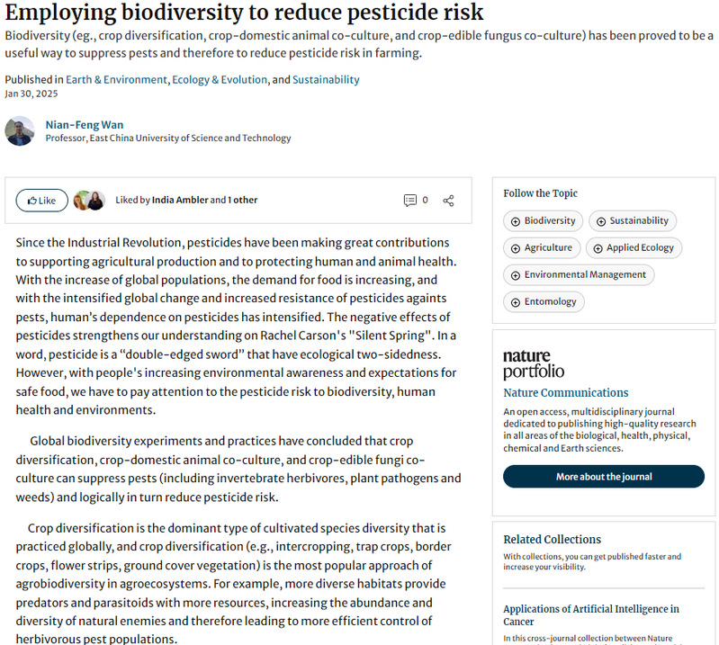Viewport: 719px width, 645px height.
Task: Open the Ecology & Evolution category link
Action: click(x=220, y=79)
